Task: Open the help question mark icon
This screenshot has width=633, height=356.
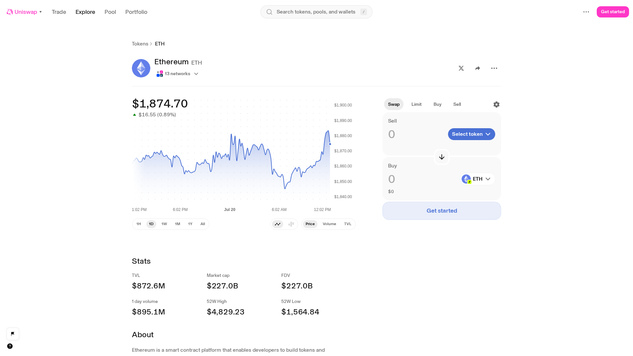Action: pyautogui.click(x=10, y=346)
